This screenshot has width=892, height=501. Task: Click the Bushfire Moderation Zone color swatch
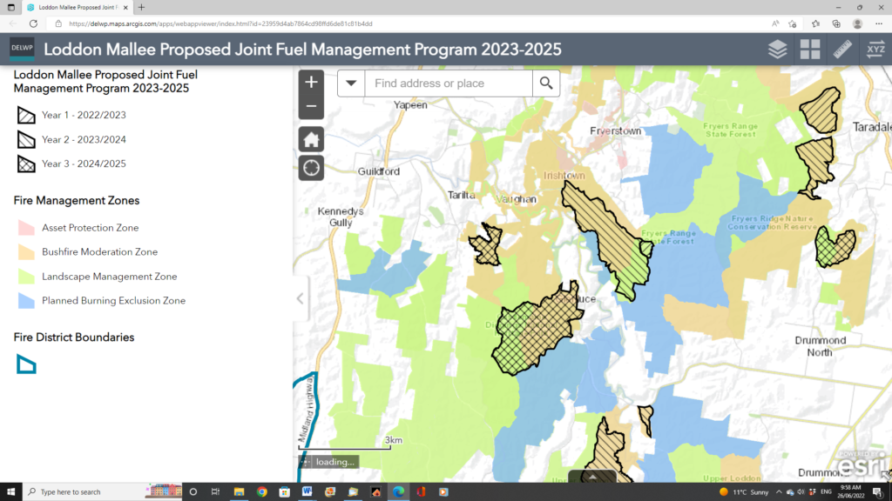28,251
